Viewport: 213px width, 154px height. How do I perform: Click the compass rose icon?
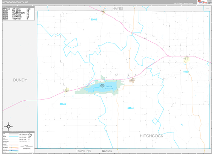(8, 126)
